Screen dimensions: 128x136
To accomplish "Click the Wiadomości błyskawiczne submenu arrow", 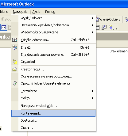I will pyautogui.click(x=93, y=32).
